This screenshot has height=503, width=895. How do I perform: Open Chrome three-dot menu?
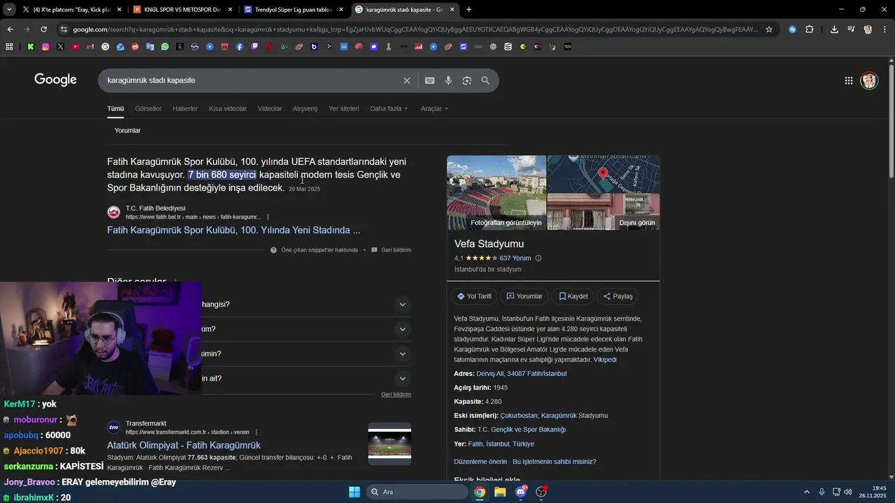(x=885, y=29)
